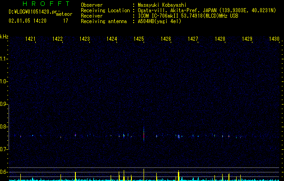
Task: Click the 1422 time axis label
Action: coord(57,38)
